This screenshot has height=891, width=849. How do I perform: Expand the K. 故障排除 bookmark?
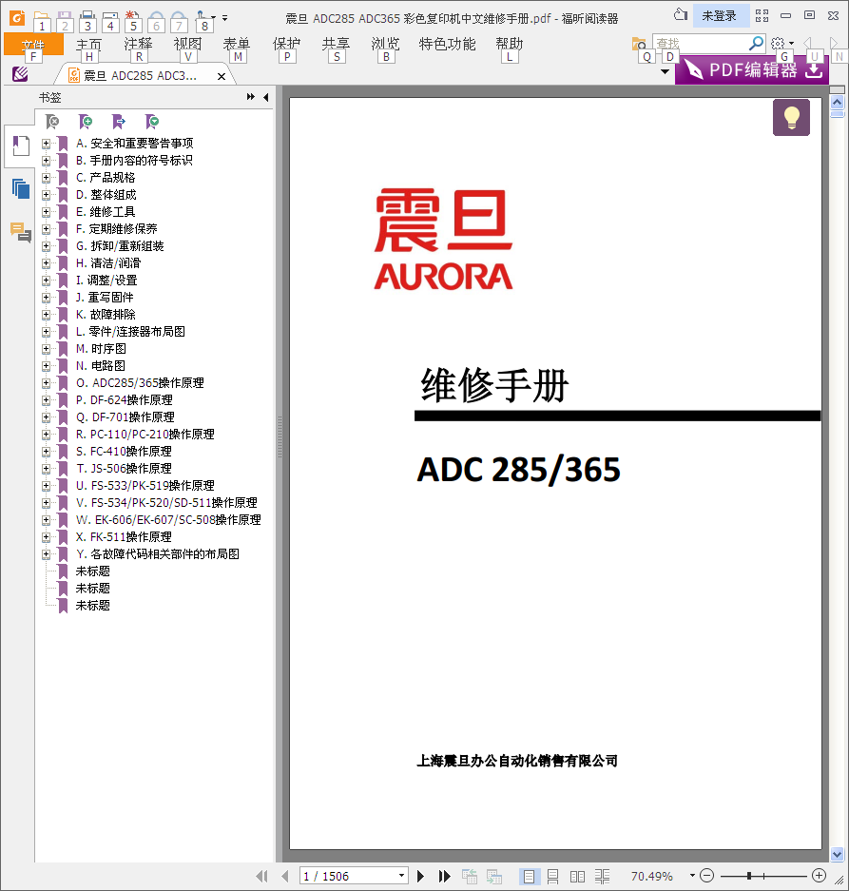[x=46, y=315]
